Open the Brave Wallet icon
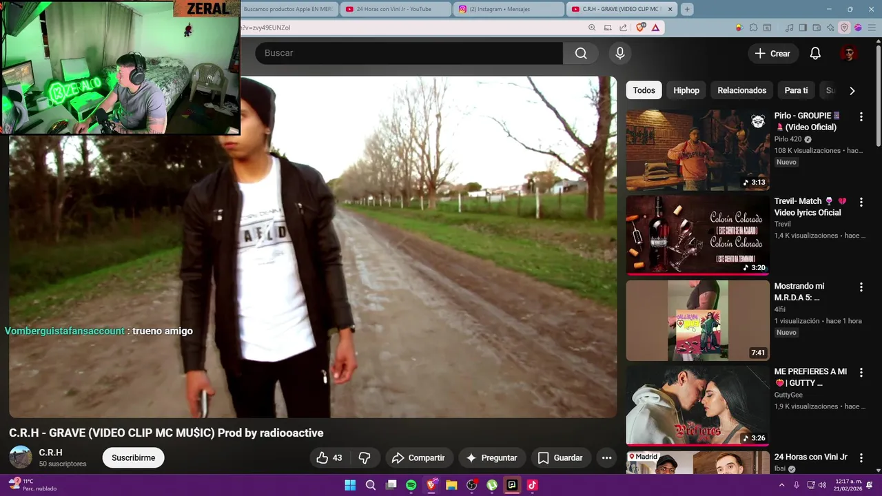The height and width of the screenshot is (496, 882). [817, 28]
